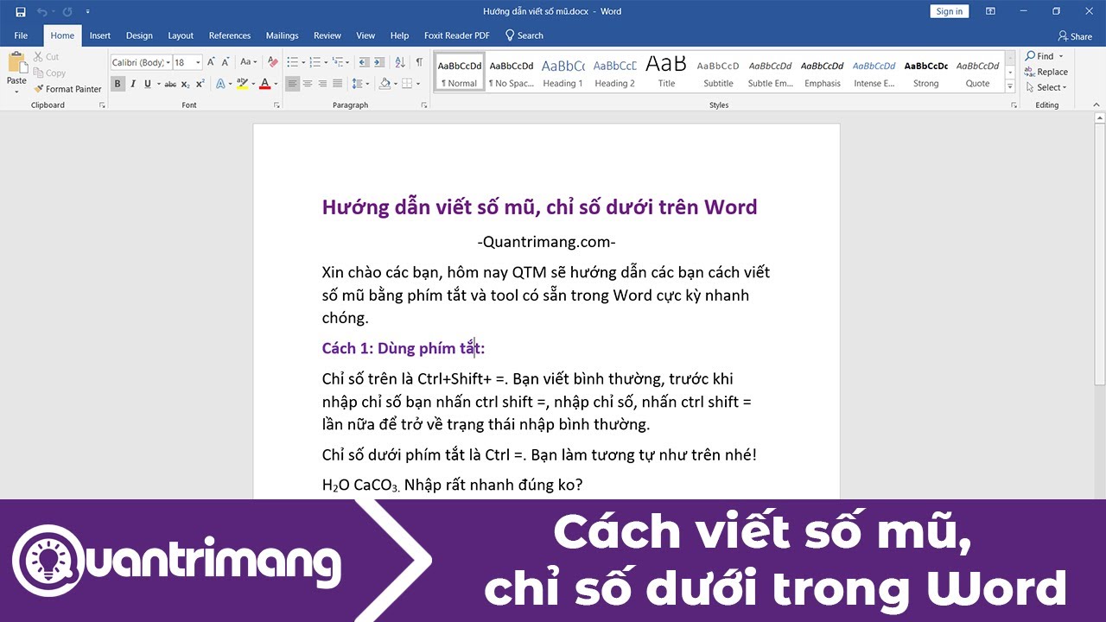
Task: Toggle Superscript x² button
Action: [x=200, y=84]
